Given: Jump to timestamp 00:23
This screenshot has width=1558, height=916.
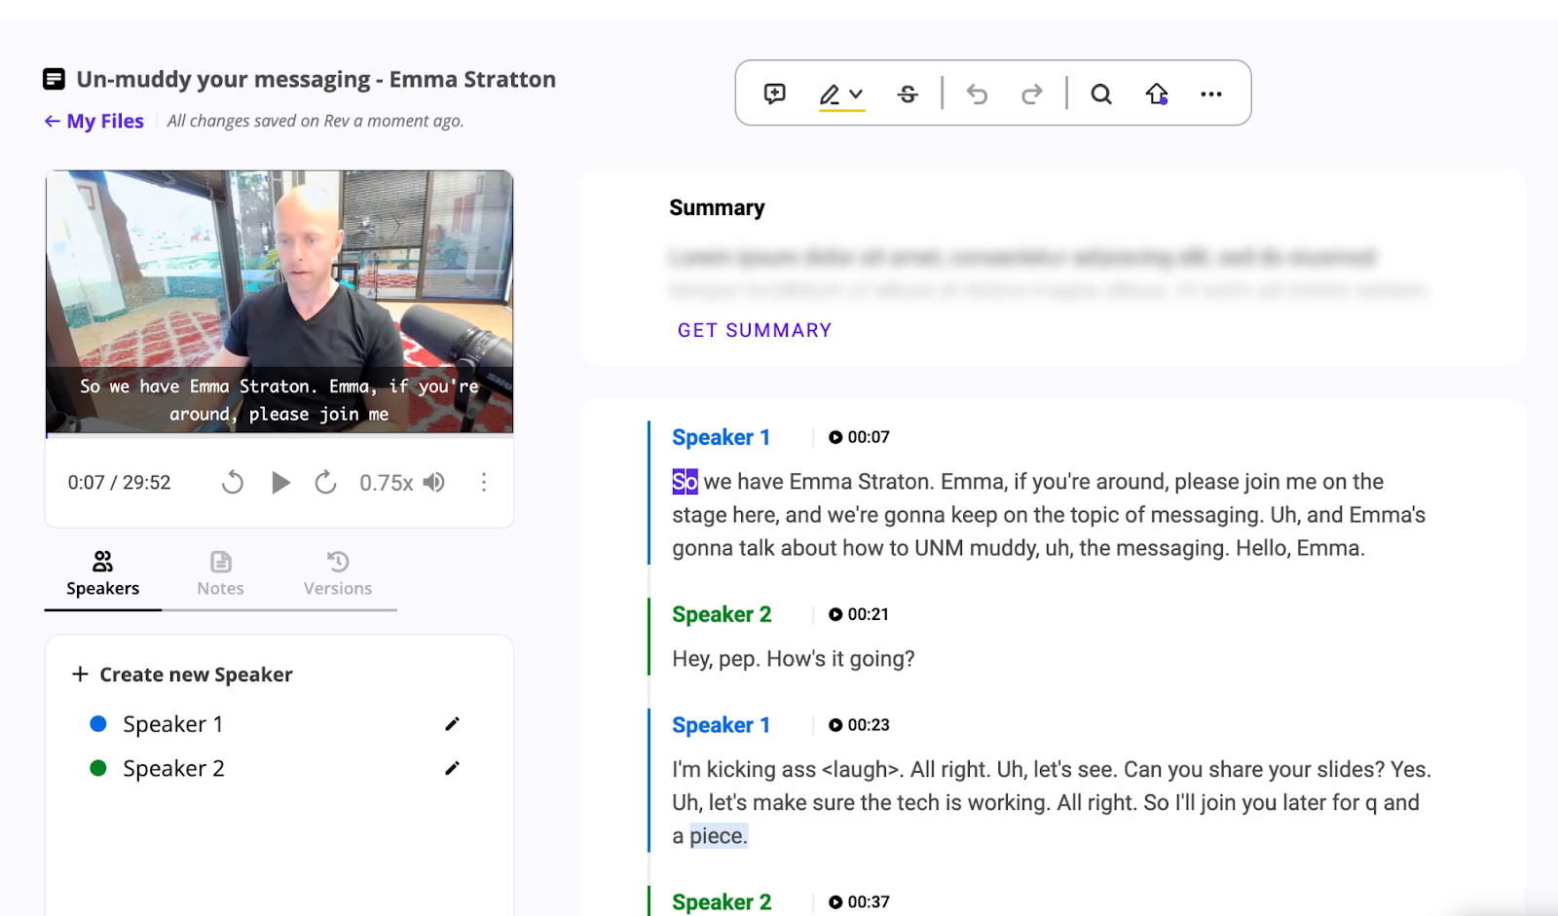Looking at the screenshot, I should tap(859, 725).
